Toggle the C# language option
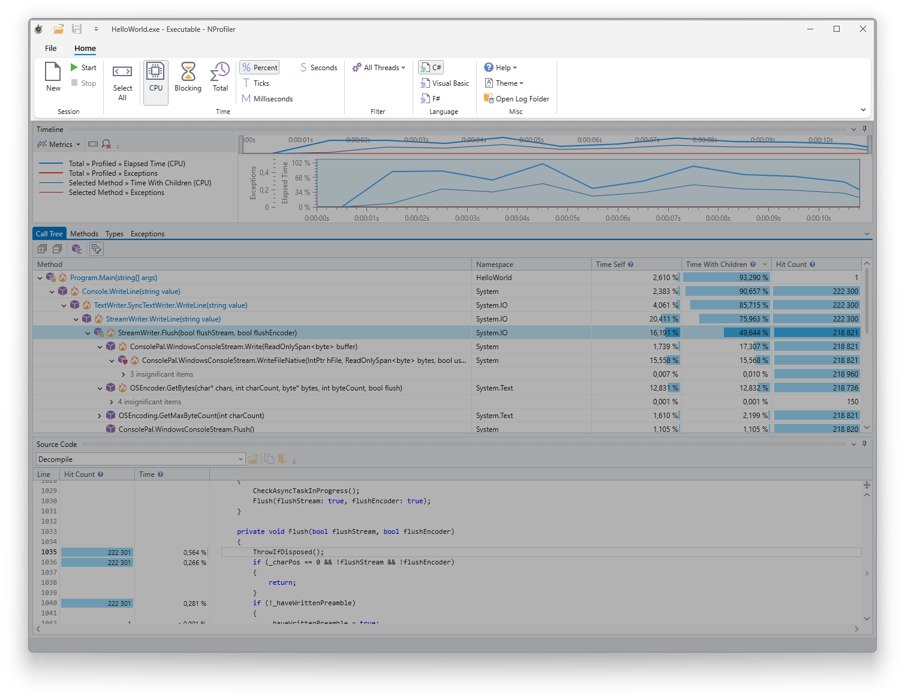This screenshot has width=905, height=700. [431, 68]
